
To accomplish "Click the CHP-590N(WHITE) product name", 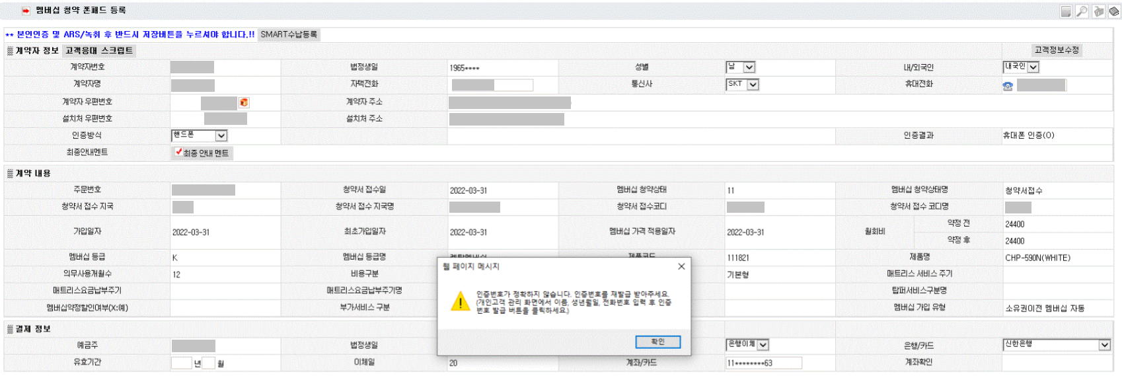I will (x=1038, y=258).
